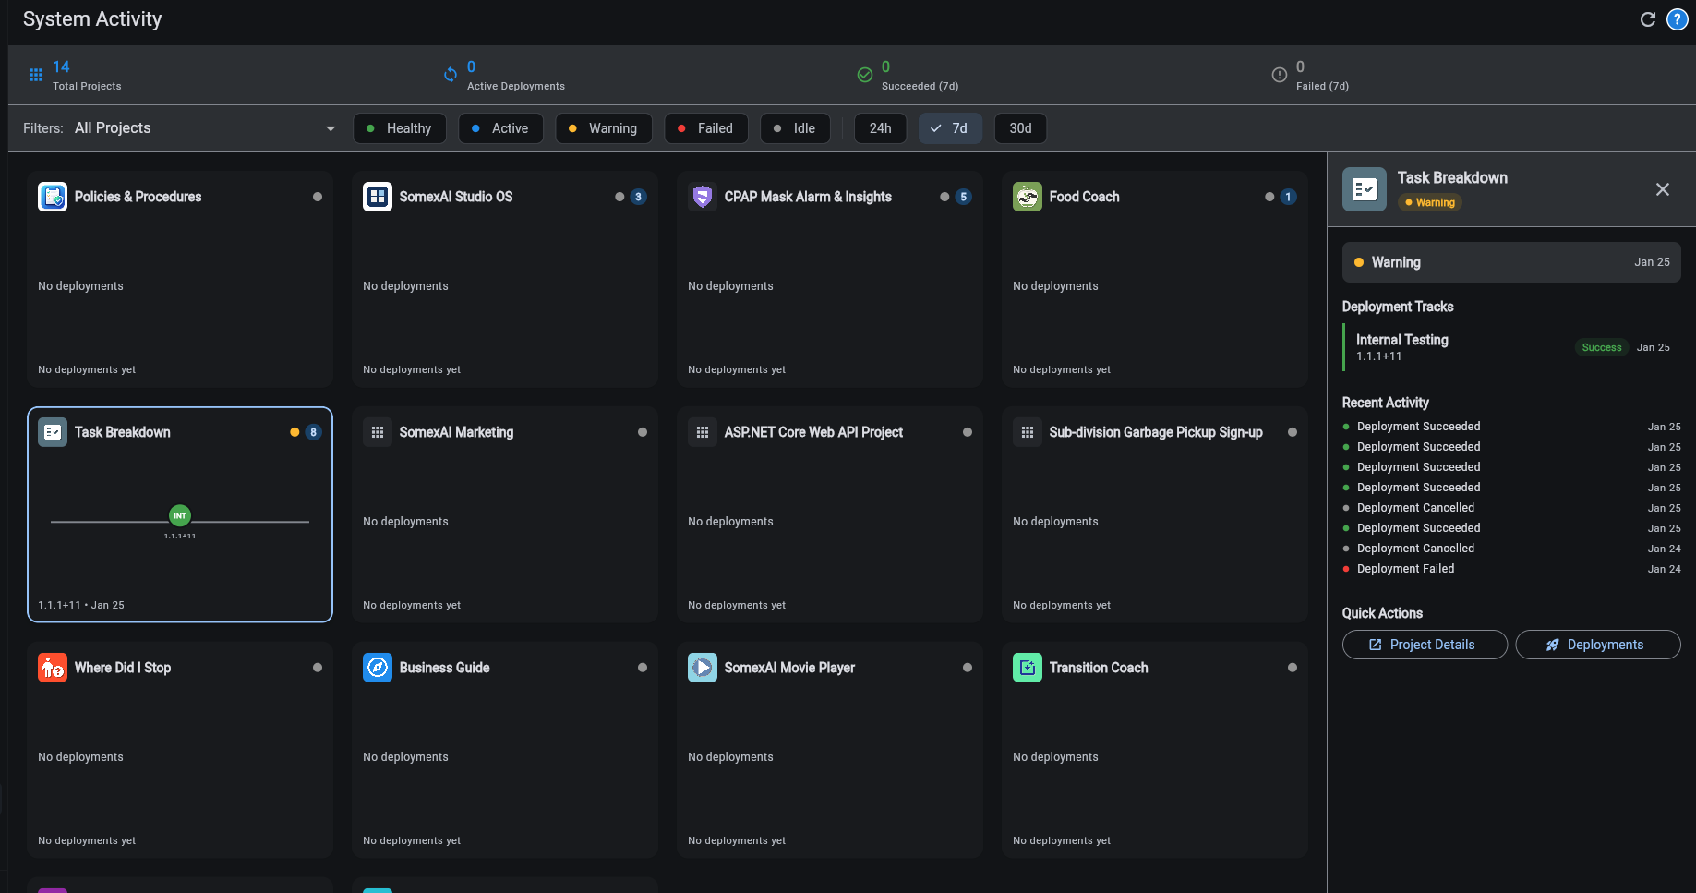Open the Food Coach project icon
This screenshot has height=893, width=1696.
pos(1027,197)
